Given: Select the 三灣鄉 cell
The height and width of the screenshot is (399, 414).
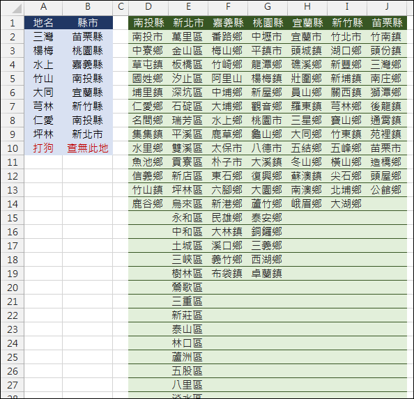Looking at the screenshot, I should [387, 65].
